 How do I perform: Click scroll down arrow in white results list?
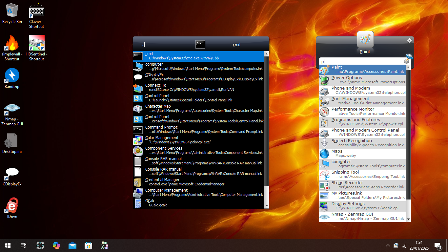(x=408, y=219)
